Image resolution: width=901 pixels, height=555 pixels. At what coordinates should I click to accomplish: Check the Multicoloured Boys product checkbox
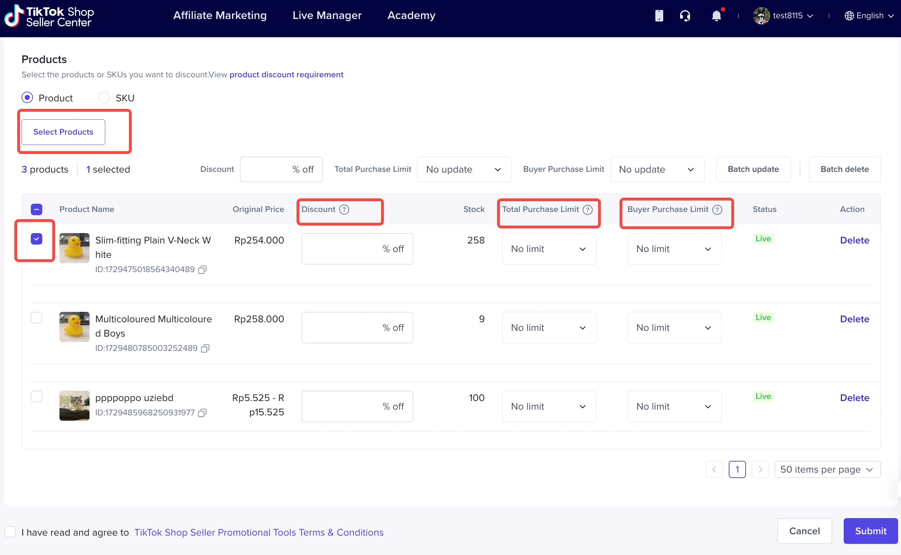pyautogui.click(x=36, y=318)
